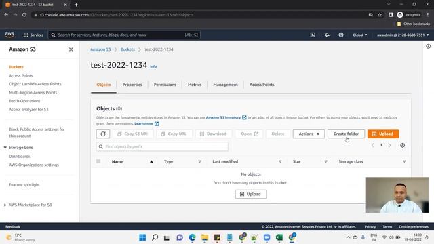Sort by Type column arrow

199,161
